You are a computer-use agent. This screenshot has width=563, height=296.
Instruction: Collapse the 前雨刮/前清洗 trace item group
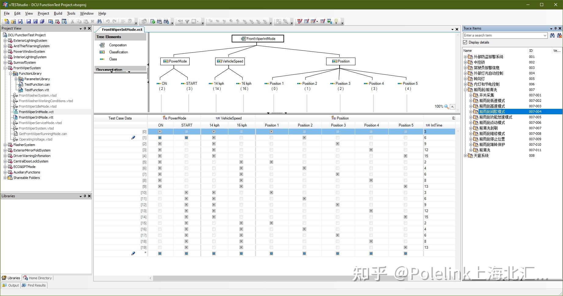pyautogui.click(x=465, y=90)
